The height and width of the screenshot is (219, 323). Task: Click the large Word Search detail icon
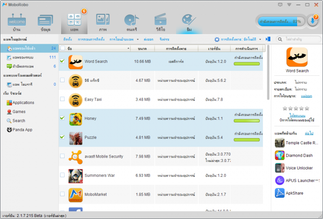coord(297,57)
